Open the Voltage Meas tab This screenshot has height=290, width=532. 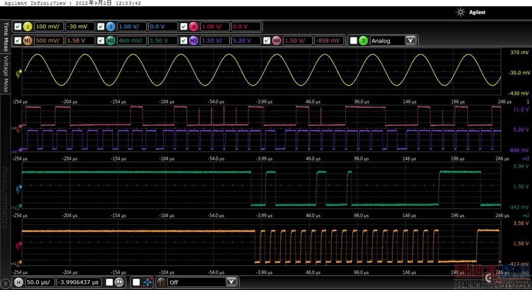pos(6,73)
